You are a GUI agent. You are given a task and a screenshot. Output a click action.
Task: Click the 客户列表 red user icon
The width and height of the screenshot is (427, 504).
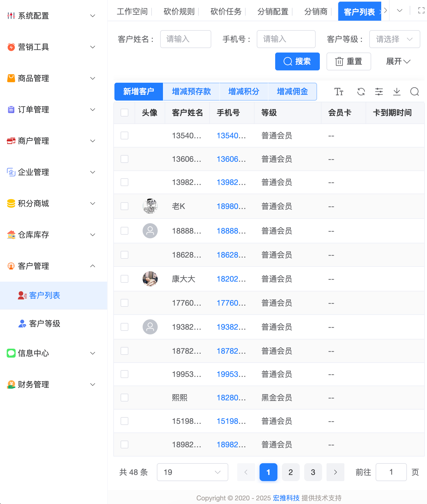point(22,295)
